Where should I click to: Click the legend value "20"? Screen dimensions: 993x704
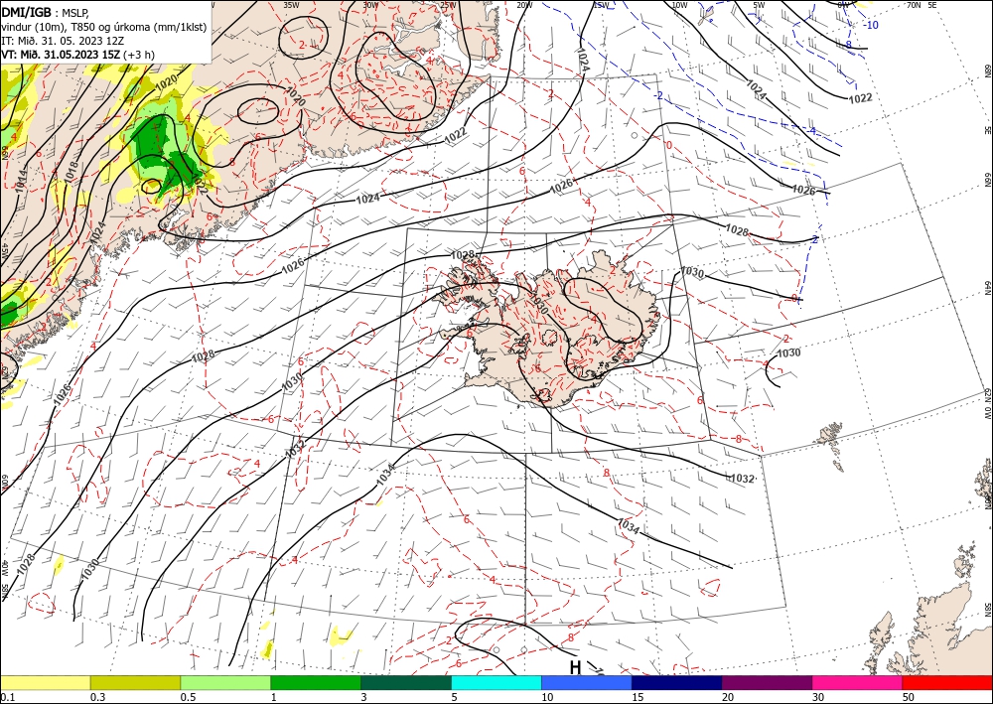click(728, 697)
